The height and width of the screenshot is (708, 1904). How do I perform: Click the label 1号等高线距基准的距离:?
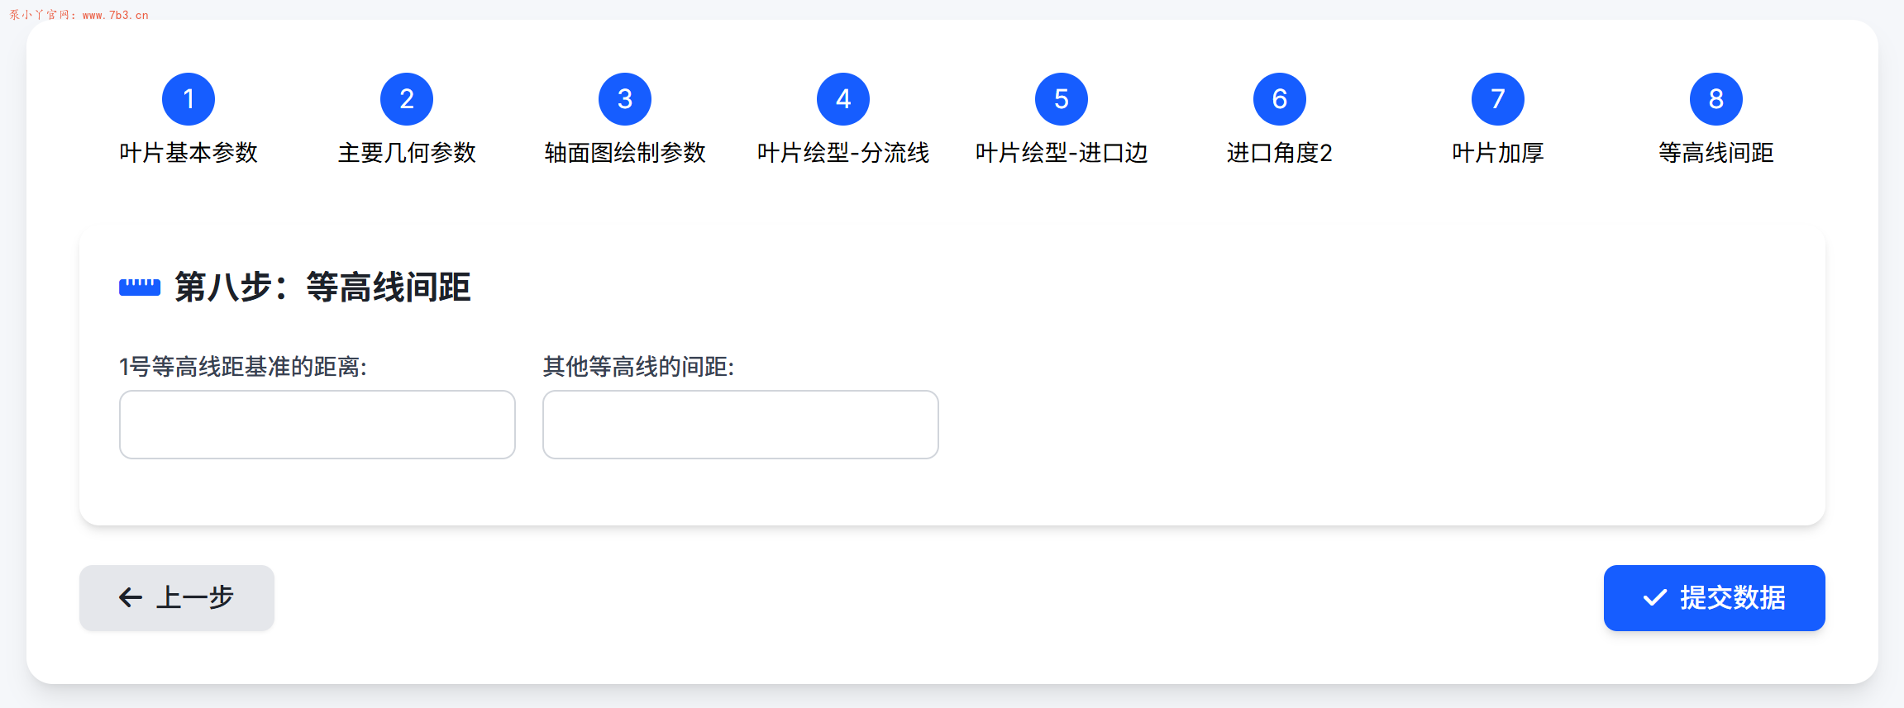pyautogui.click(x=243, y=367)
